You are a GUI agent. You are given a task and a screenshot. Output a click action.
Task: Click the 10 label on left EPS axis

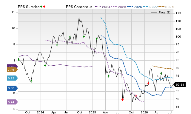coord(13,28)
